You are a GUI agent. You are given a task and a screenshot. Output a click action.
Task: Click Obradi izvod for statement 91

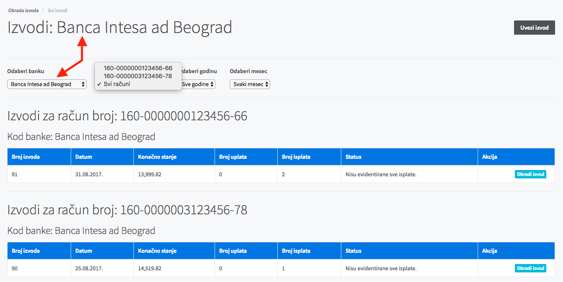(530, 174)
